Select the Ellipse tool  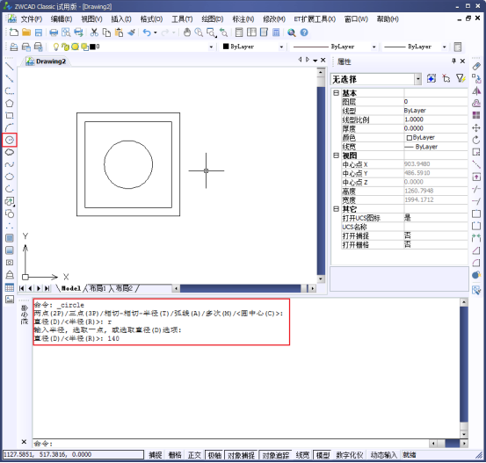pyautogui.click(x=10, y=177)
